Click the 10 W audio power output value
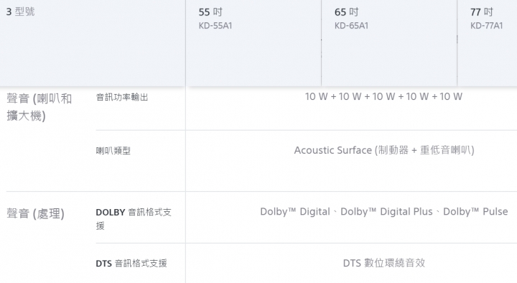517x283 pixels. click(383, 96)
